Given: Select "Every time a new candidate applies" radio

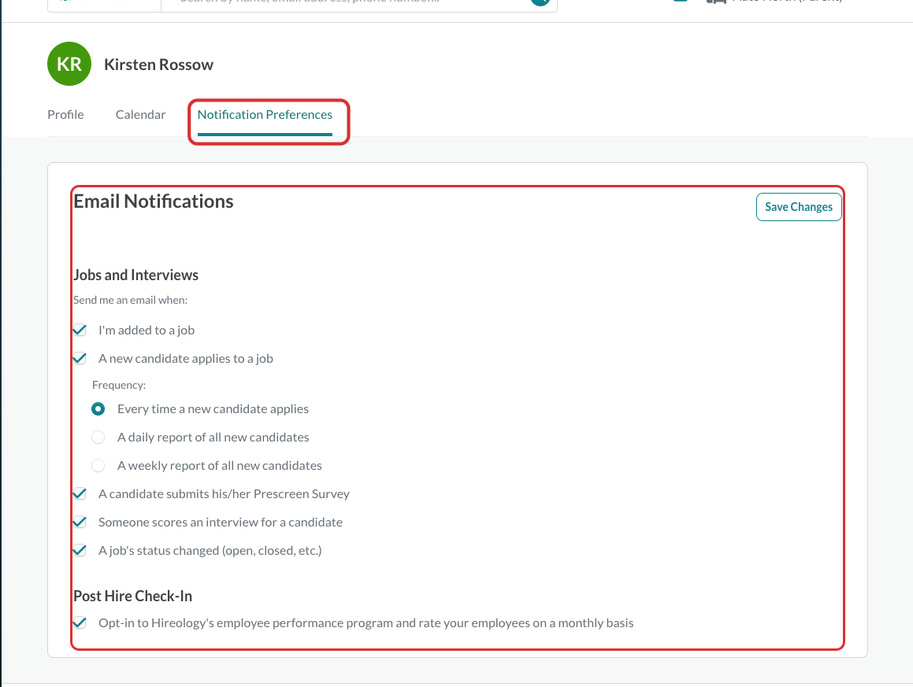Looking at the screenshot, I should click(x=98, y=409).
